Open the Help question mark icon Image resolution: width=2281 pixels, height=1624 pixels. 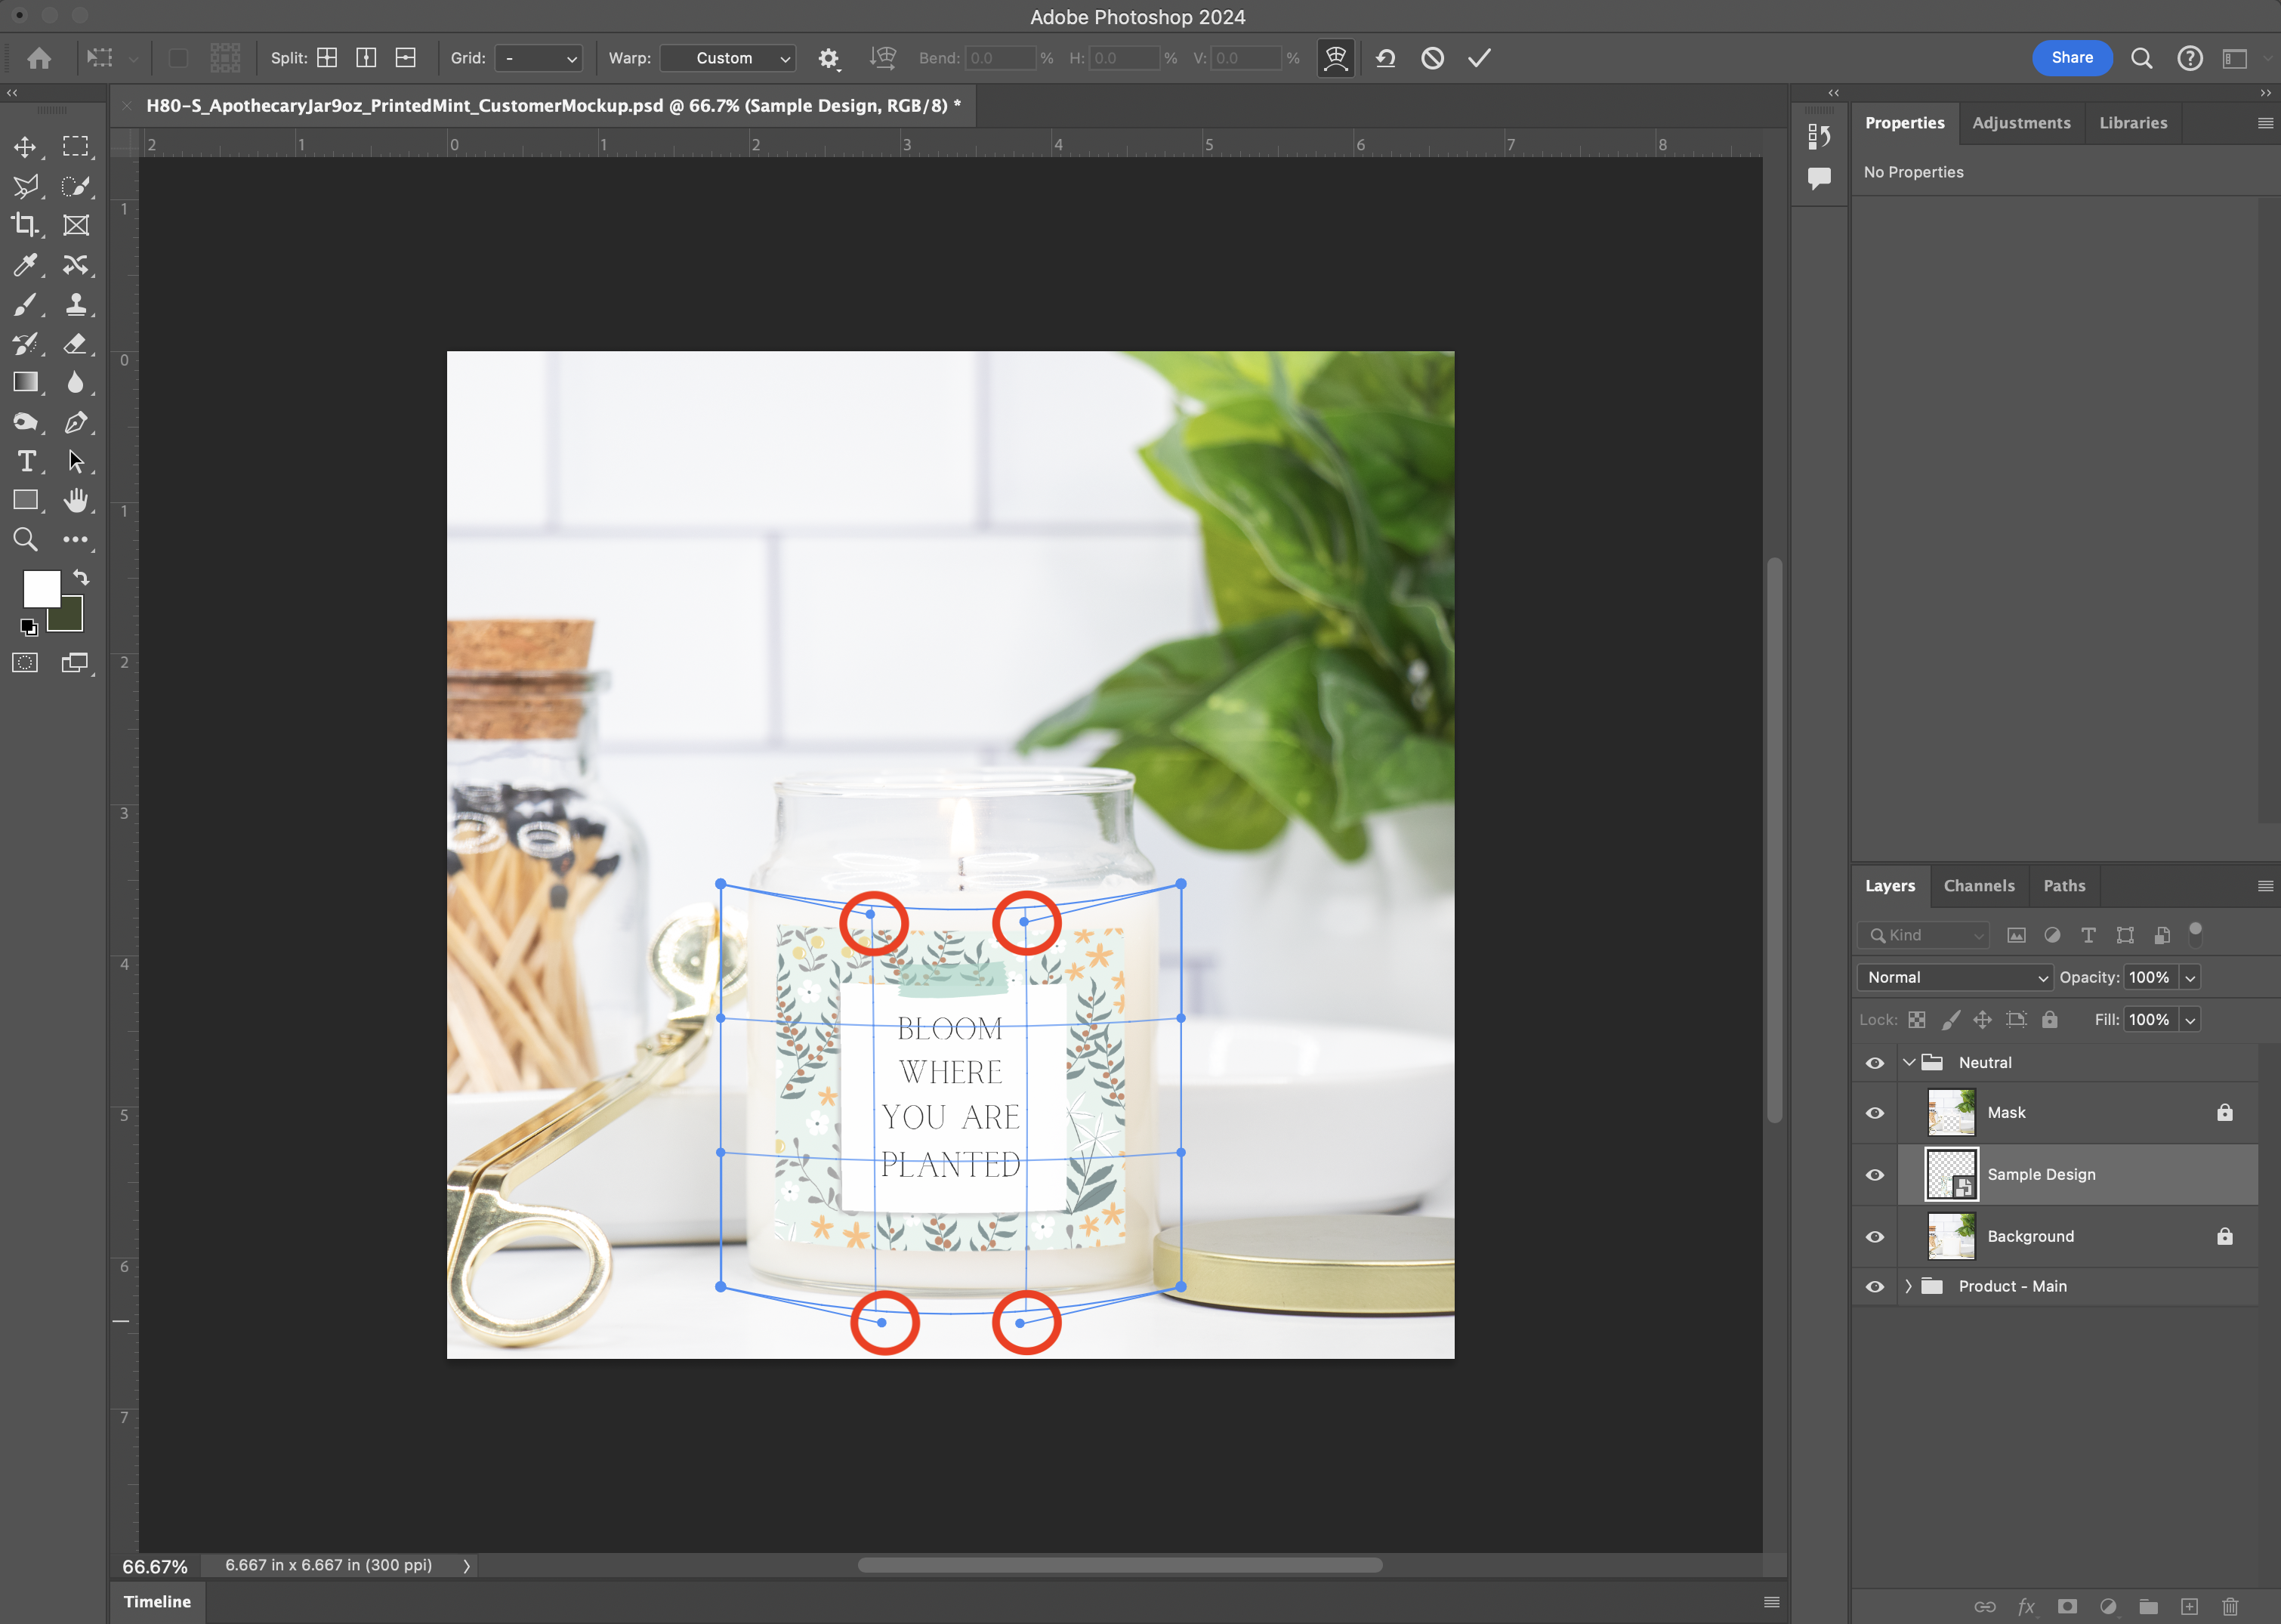point(2190,59)
